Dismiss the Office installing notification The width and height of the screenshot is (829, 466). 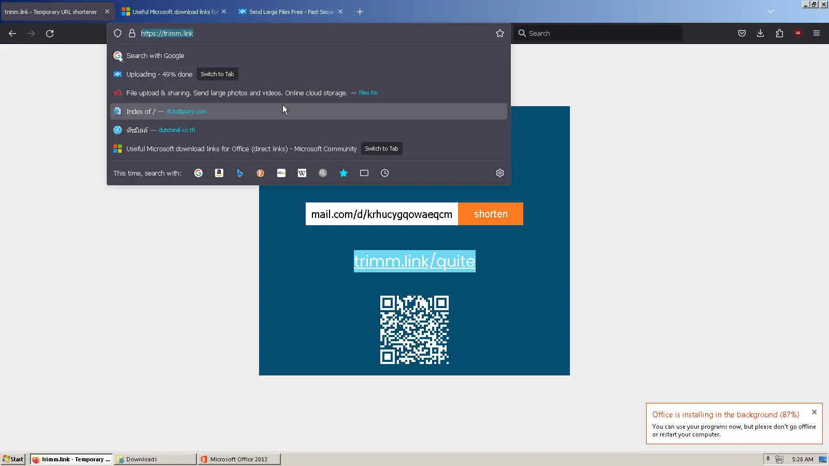814,412
